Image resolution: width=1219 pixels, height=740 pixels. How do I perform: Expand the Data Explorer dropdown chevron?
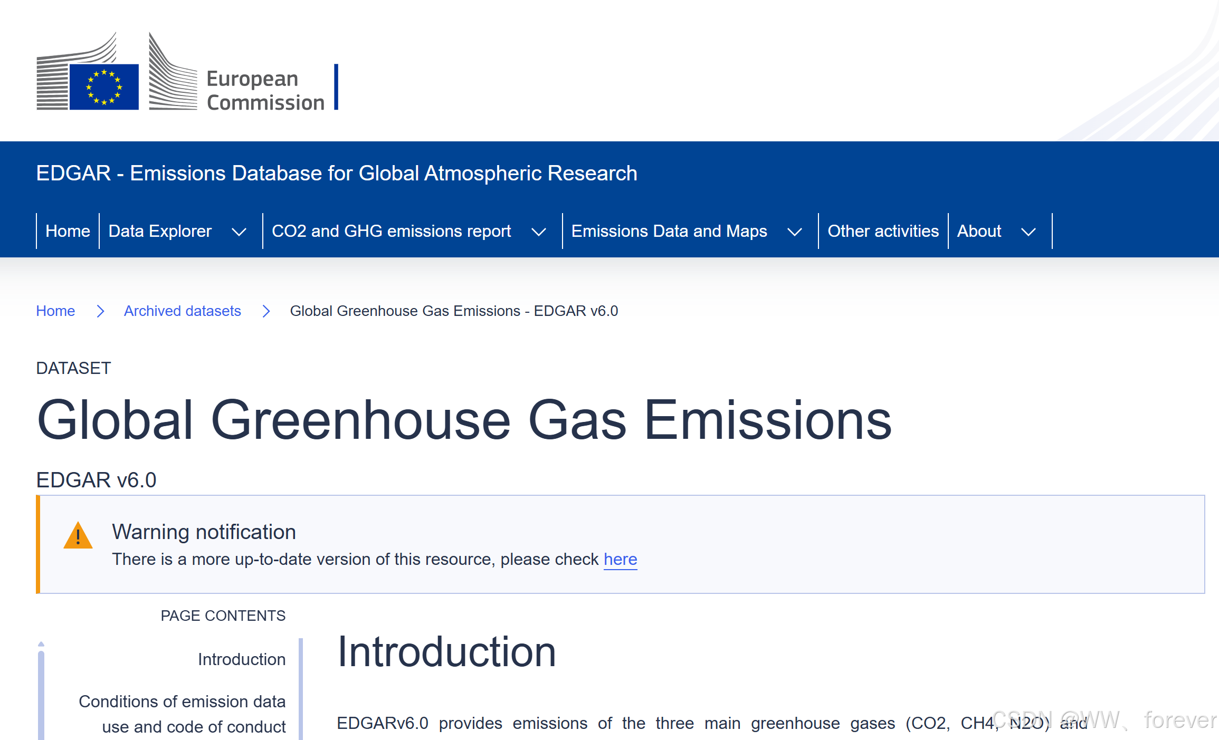(x=239, y=232)
